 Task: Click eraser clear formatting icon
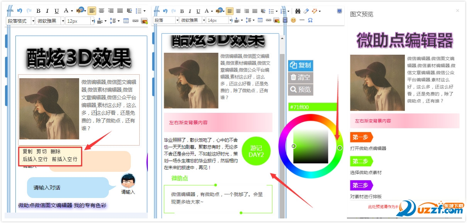pyautogui.click(x=306, y=11)
